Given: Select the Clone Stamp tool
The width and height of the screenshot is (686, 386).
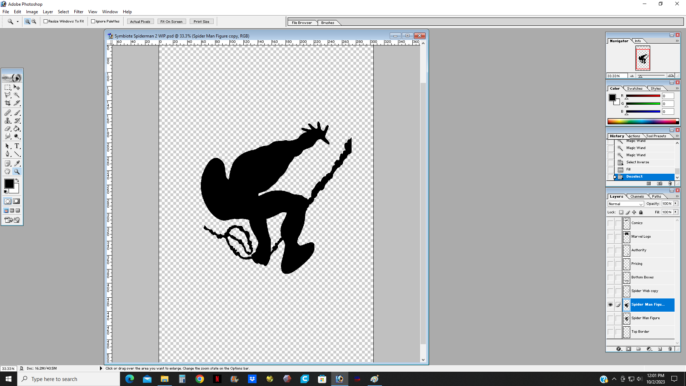Looking at the screenshot, I should coord(8,121).
